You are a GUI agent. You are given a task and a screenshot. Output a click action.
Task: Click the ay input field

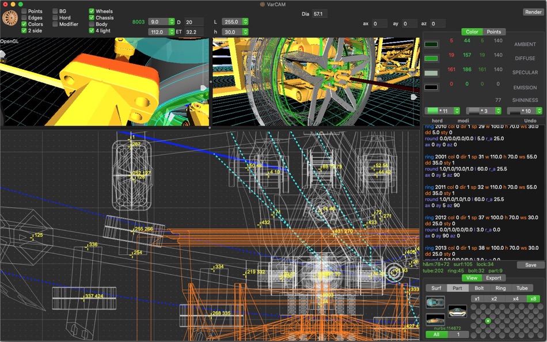[x=409, y=24]
